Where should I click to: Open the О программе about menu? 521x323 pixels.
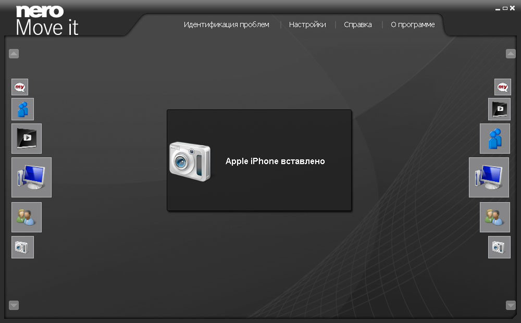pyautogui.click(x=413, y=24)
